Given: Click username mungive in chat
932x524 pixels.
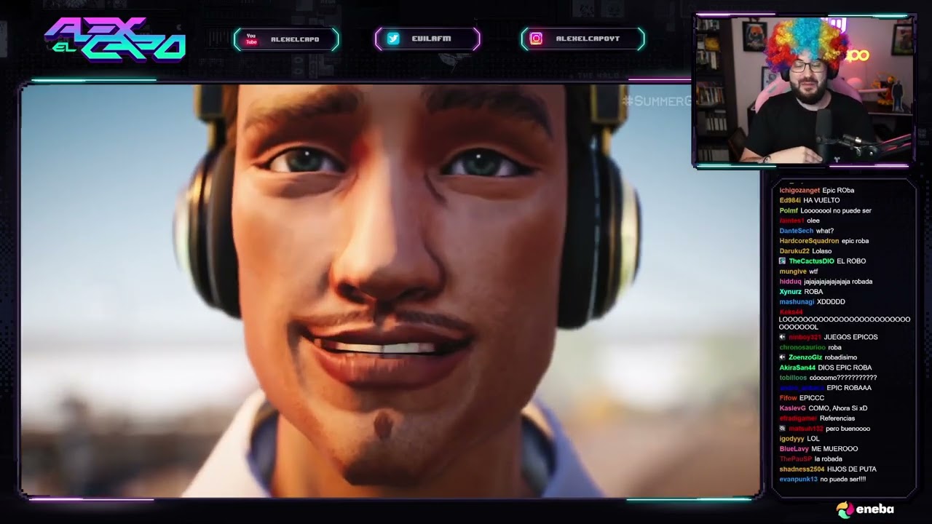Looking at the screenshot, I should (793, 271).
